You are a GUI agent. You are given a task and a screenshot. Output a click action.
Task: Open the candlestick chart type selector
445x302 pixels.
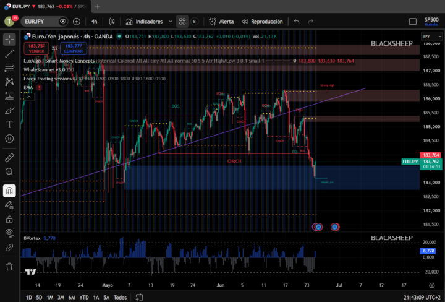[x=112, y=22]
